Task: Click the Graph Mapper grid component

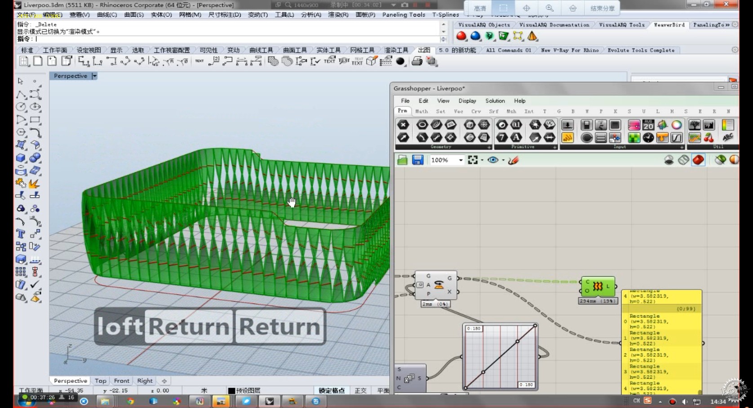Action: click(x=500, y=356)
